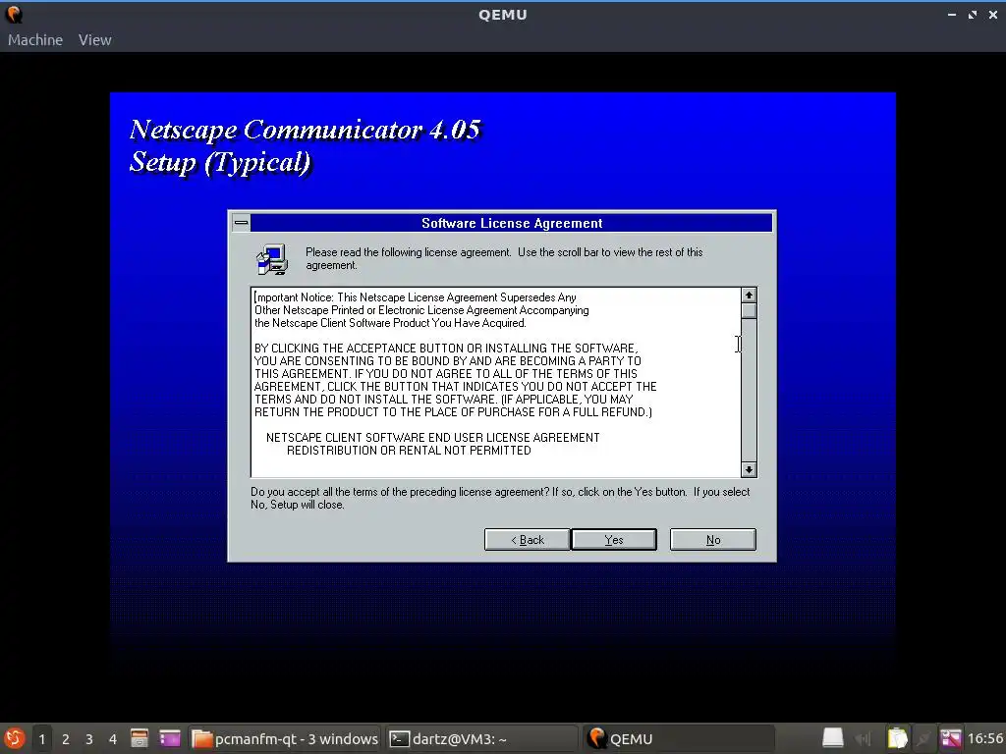
Task: Click the removable drive tray icon
Action: [x=833, y=738]
